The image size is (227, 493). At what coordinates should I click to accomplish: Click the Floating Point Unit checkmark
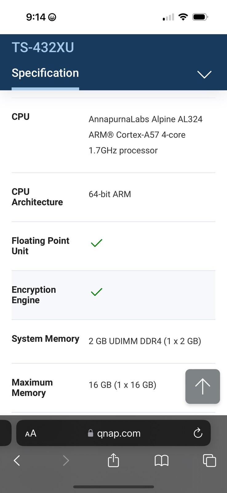97,243
